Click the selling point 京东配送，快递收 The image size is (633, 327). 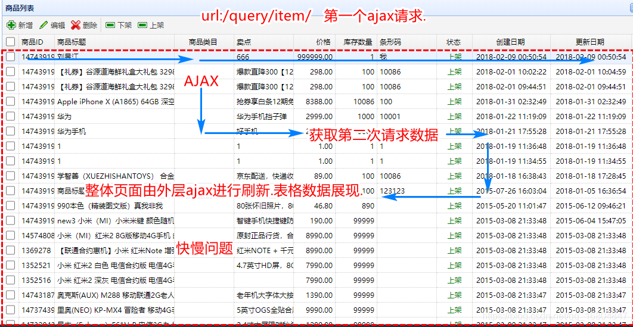pyautogui.click(x=265, y=176)
